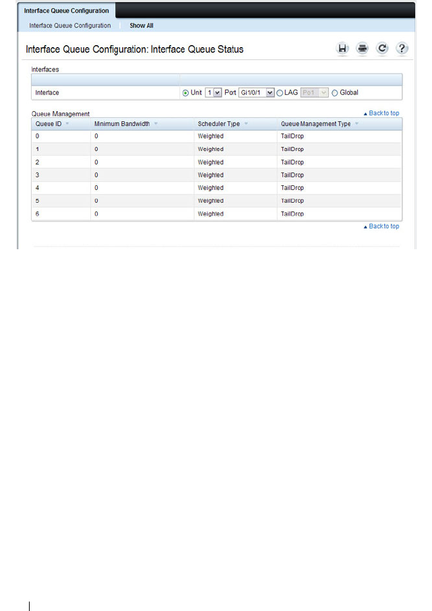Viewport: 432px width, 611px height.
Task: Click the Queue Management section heading
Action: 61,114
